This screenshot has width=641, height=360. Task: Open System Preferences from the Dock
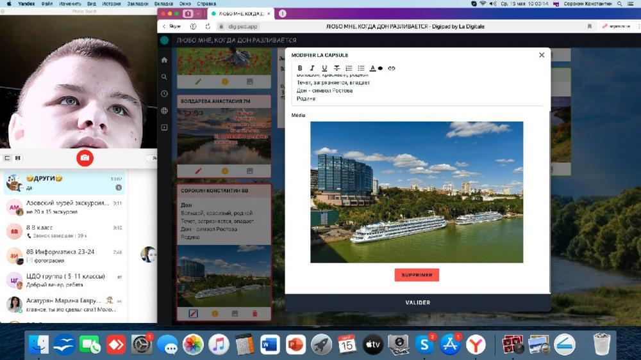pyautogui.click(x=142, y=345)
